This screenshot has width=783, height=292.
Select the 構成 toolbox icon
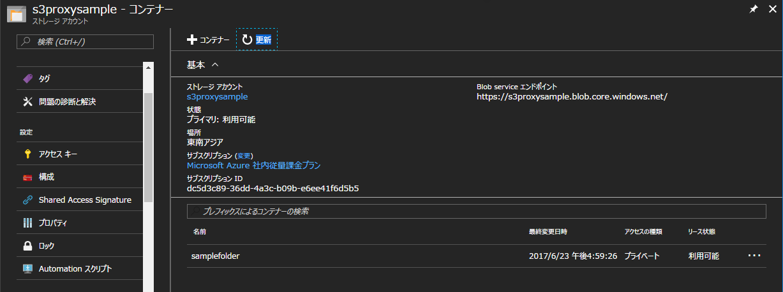tap(27, 177)
